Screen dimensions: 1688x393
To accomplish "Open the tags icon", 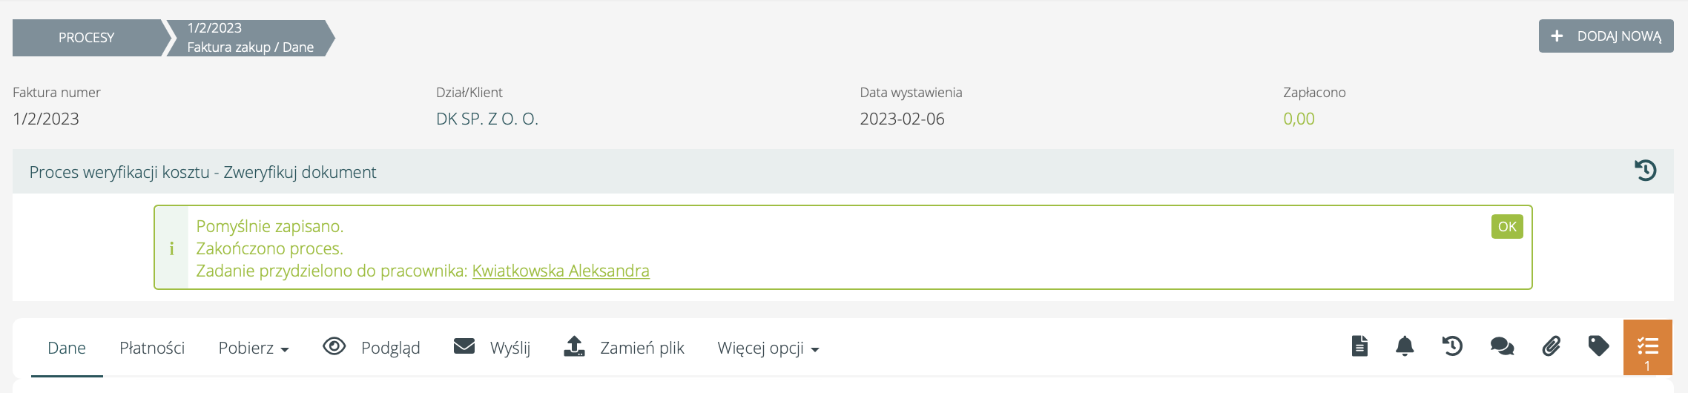I will point(1598,346).
